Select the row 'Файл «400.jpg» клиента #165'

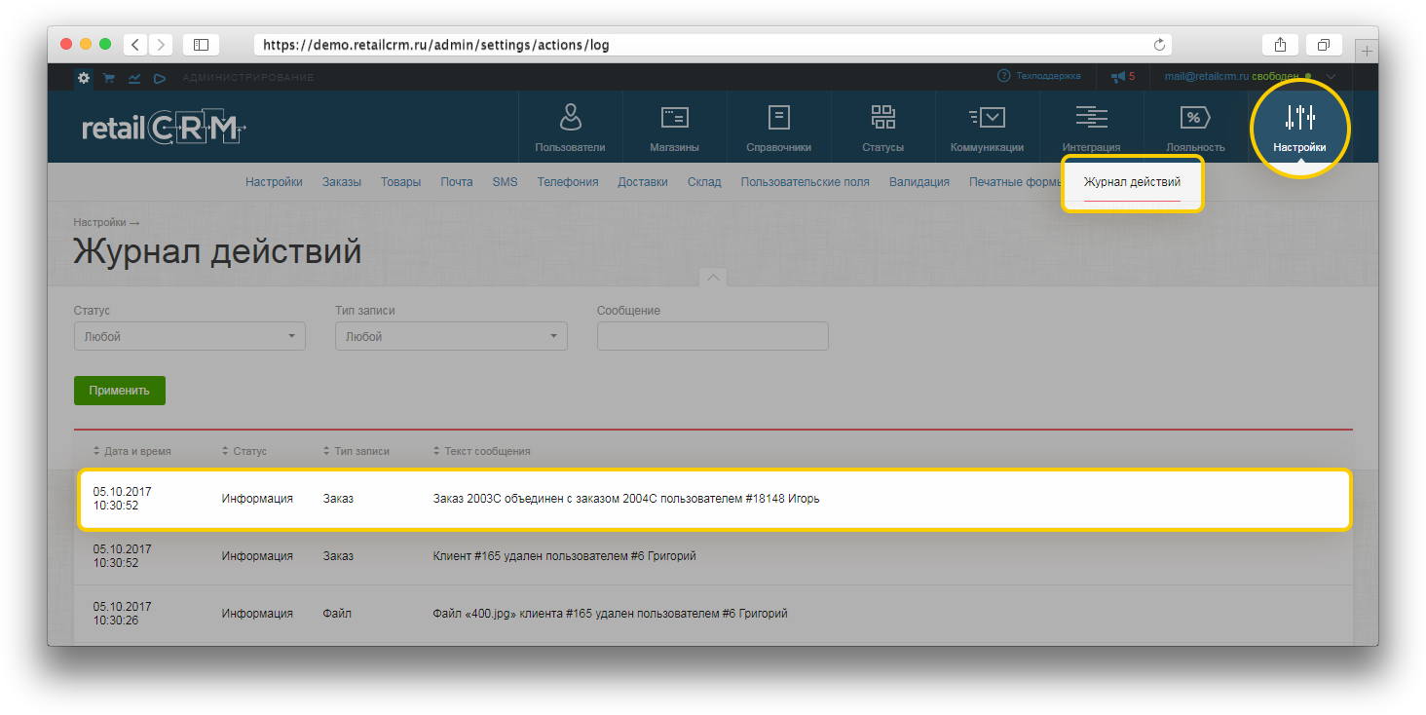click(713, 614)
